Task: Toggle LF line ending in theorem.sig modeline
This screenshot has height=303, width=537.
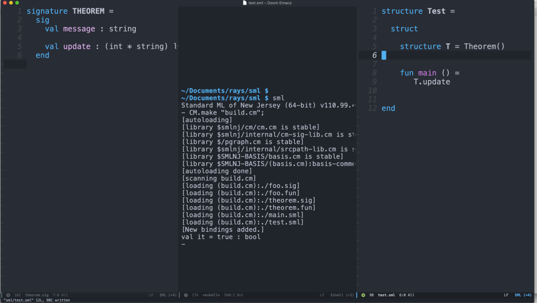Action: click(151, 295)
